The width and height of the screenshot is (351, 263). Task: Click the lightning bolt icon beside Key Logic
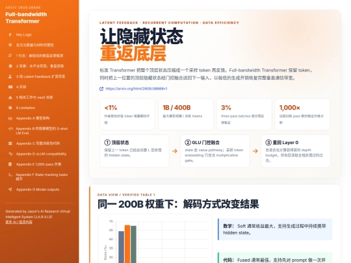pos(10,34)
